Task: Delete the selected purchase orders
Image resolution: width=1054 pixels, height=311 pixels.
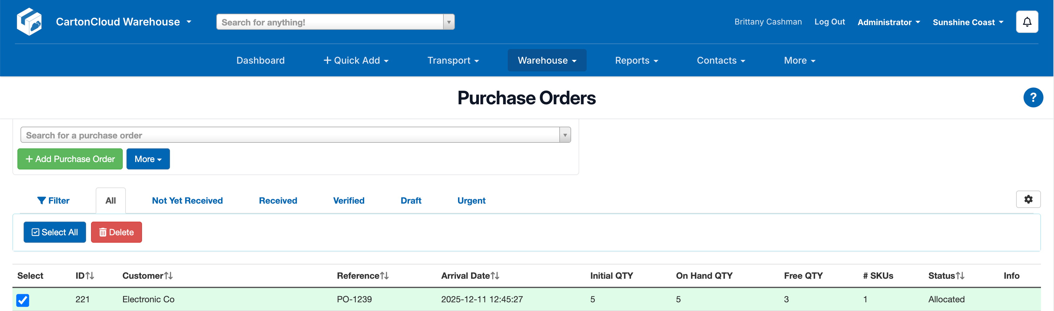Action: click(x=116, y=232)
